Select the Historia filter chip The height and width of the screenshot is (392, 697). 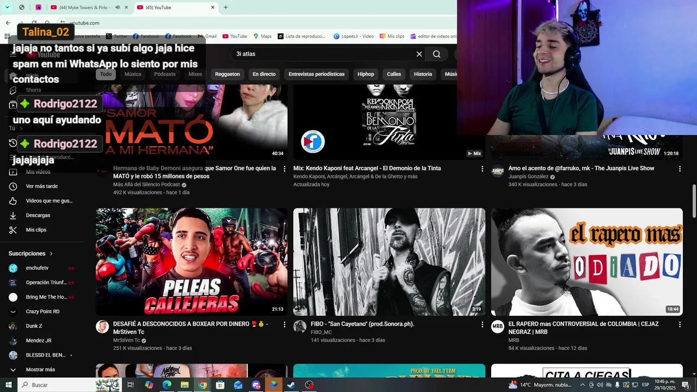(423, 74)
